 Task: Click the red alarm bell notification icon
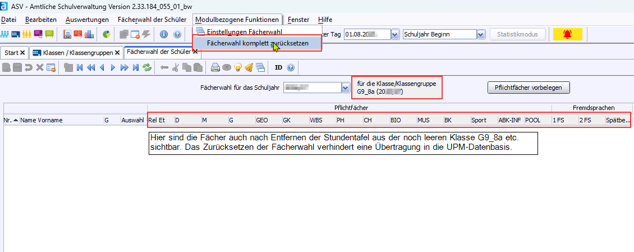567,34
